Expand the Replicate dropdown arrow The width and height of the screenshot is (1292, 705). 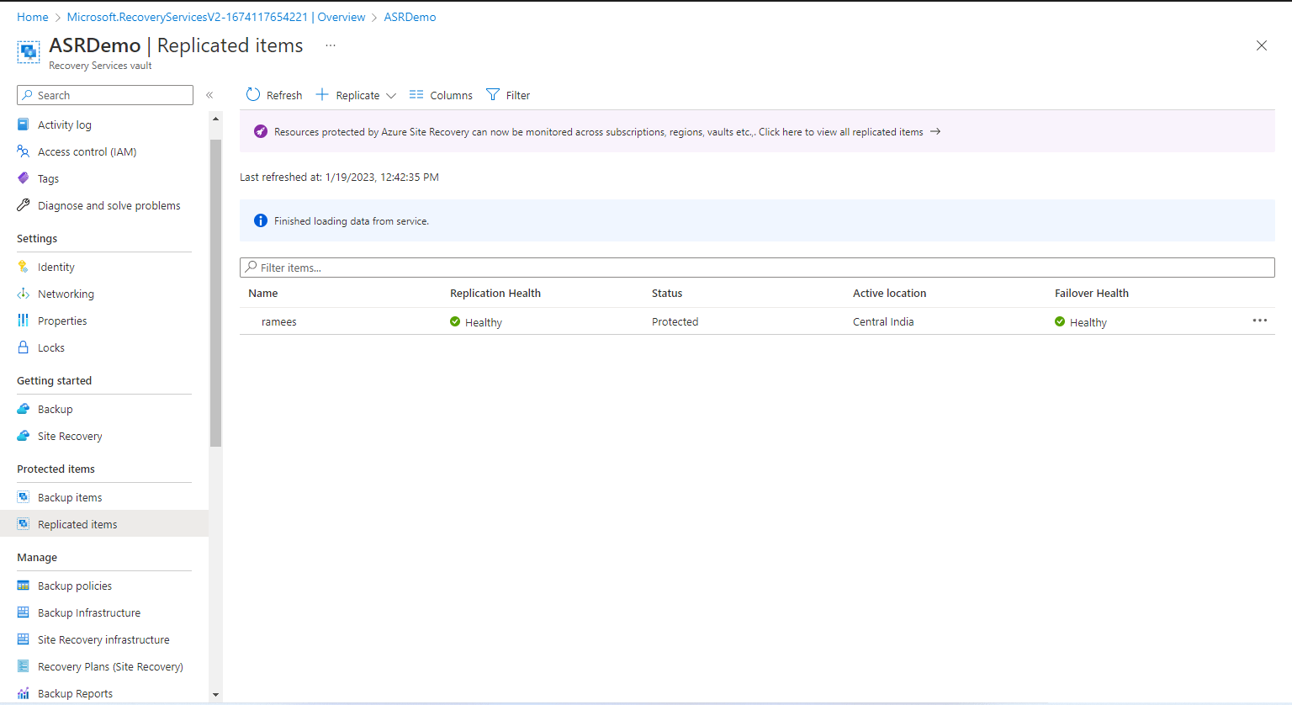390,96
